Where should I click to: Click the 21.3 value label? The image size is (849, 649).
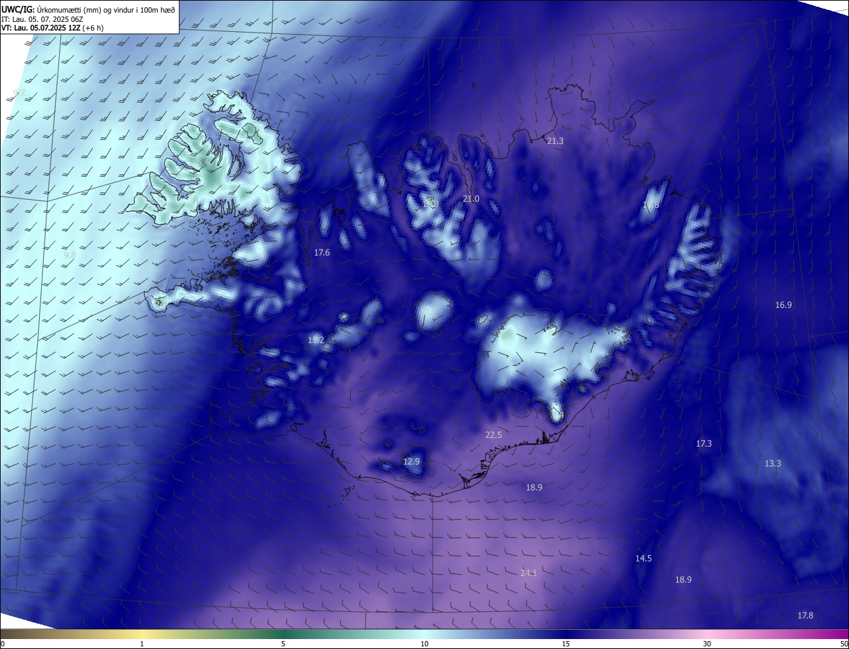click(x=555, y=141)
